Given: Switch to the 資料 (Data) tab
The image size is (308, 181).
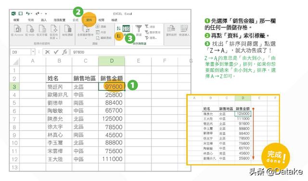Looking at the screenshot, I should pyautogui.click(x=89, y=20).
